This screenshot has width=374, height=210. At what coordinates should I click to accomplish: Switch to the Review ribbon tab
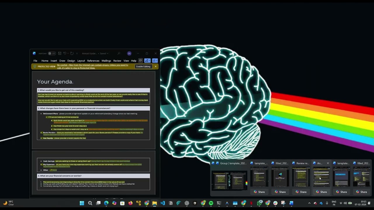[x=117, y=61]
